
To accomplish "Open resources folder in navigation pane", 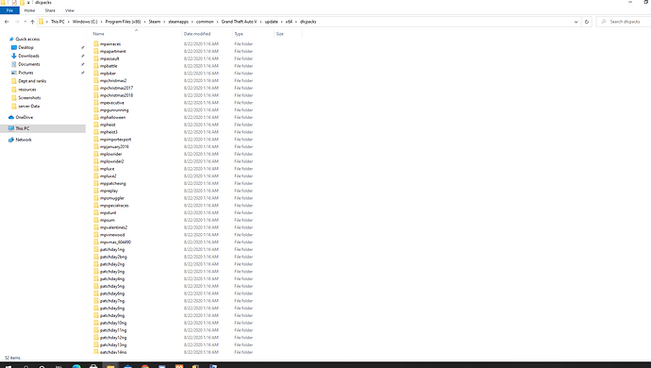I will [x=27, y=90].
